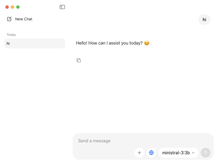This screenshot has width=217, height=163.
Task: Close the window with red button
Action: tap(7, 7)
